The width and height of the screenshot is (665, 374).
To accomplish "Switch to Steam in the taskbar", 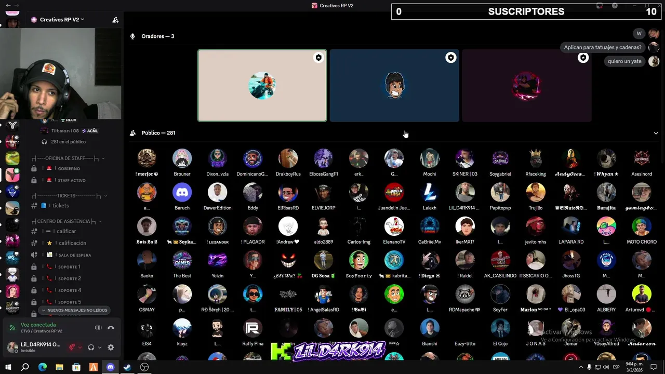I will tap(127, 367).
